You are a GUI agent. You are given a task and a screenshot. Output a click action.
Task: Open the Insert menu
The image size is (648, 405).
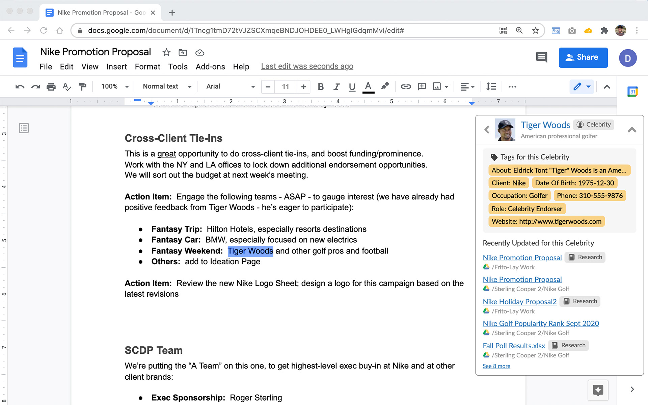click(116, 66)
